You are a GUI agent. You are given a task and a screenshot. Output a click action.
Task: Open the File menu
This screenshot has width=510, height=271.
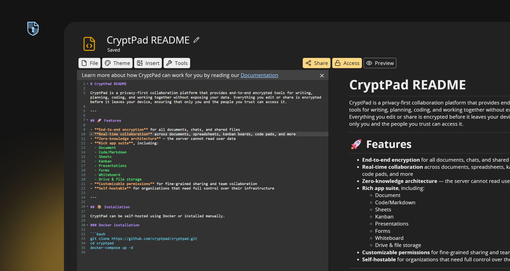[x=89, y=63]
